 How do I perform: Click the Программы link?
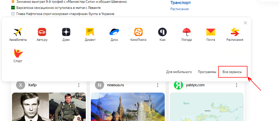pos(207,72)
